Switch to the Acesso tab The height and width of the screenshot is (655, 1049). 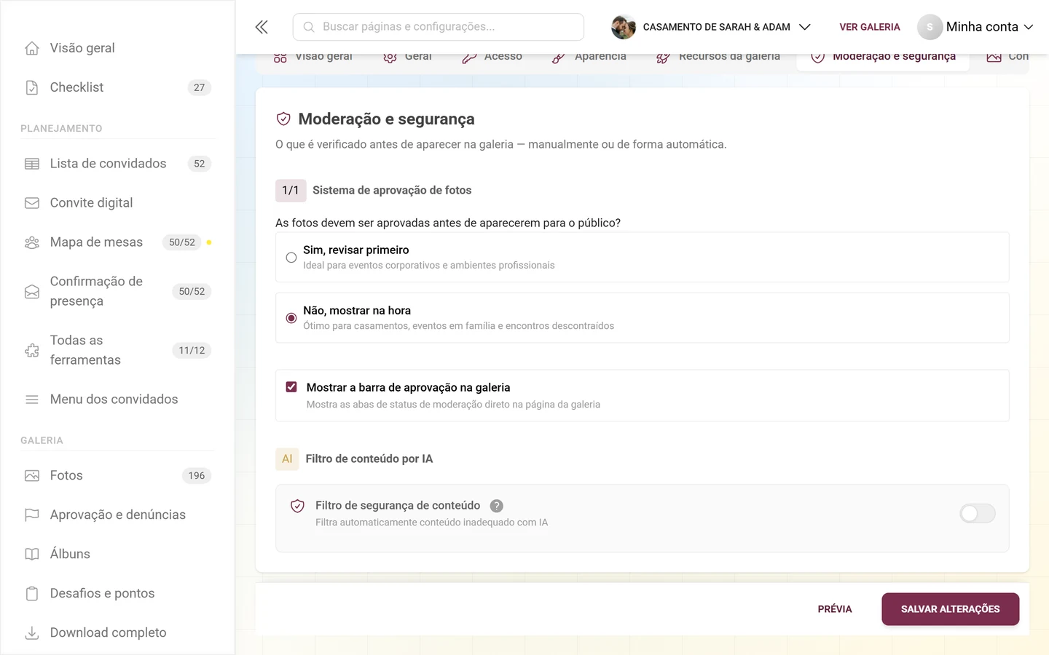[492, 57]
